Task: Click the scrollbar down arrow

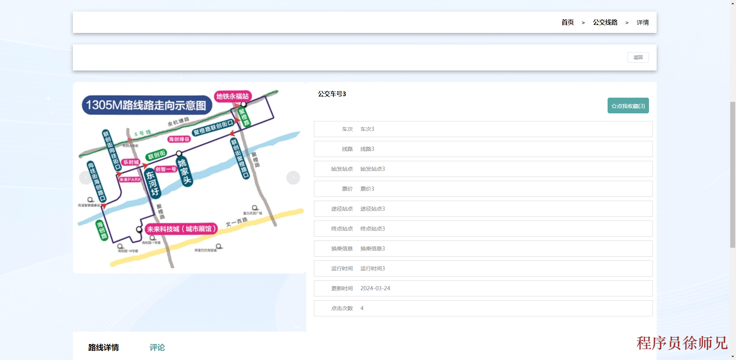Action: pyautogui.click(x=733, y=357)
